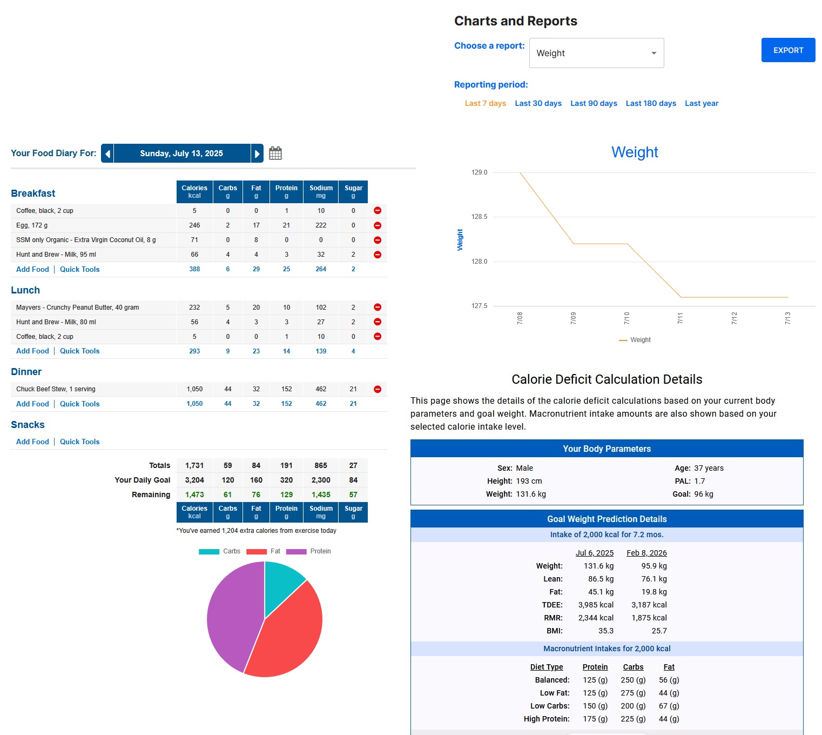Click the Sunday, July 13, 2025 date
The image size is (822, 735).
click(x=181, y=153)
